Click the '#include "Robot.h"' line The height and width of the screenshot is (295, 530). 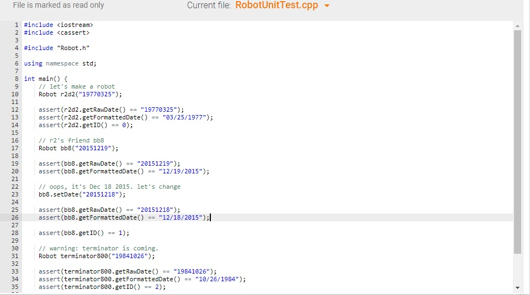pyautogui.click(x=56, y=48)
